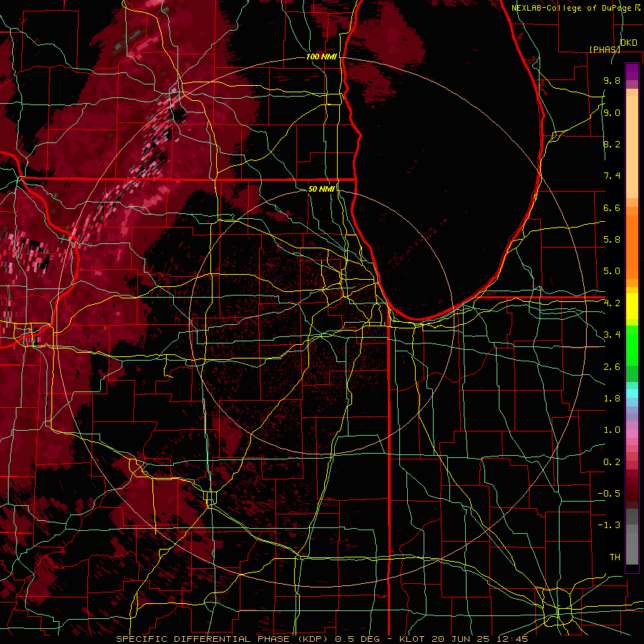Click the TH threshold label on scale
The width and height of the screenshot is (644, 644).
[x=615, y=557]
